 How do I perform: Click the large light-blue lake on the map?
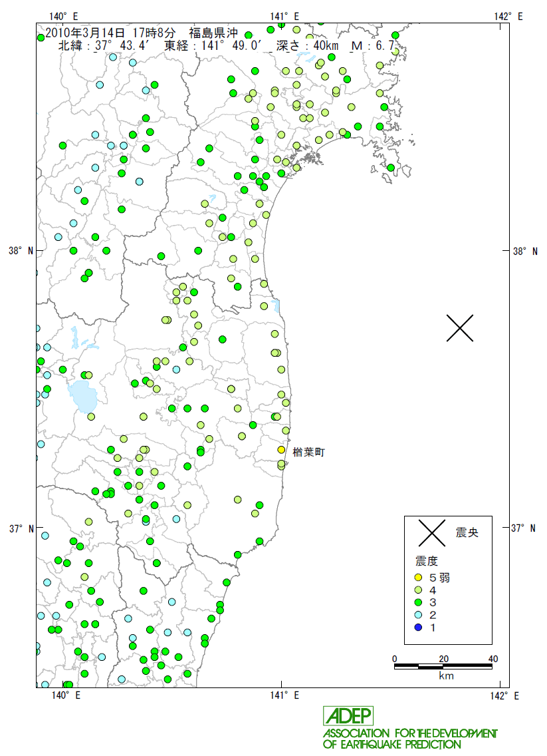tap(83, 397)
